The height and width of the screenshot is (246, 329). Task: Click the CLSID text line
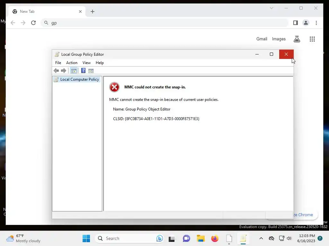[x=156, y=119]
